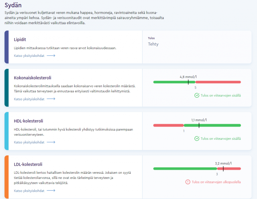Screen dimensions: 257x199
Task: Click the arrow icon in HDL-kolesteroli card
Action: tap(51, 142)
